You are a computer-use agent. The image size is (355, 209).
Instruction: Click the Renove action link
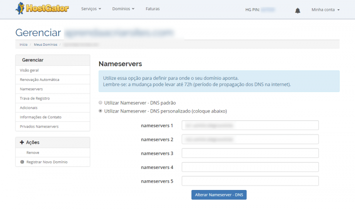pyautogui.click(x=33, y=152)
